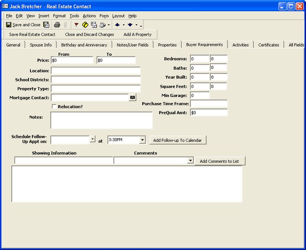Toggle the Relocation? checkbox
This screenshot has width=306, height=250.
point(54,107)
